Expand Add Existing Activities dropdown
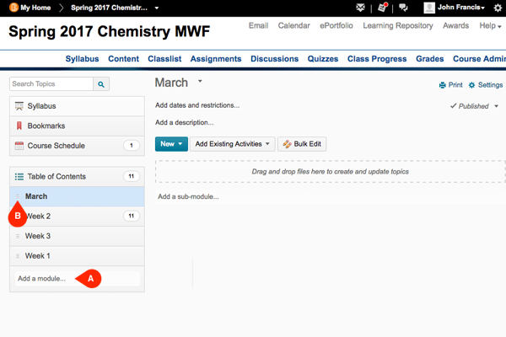This screenshot has height=337, width=506. 233,144
